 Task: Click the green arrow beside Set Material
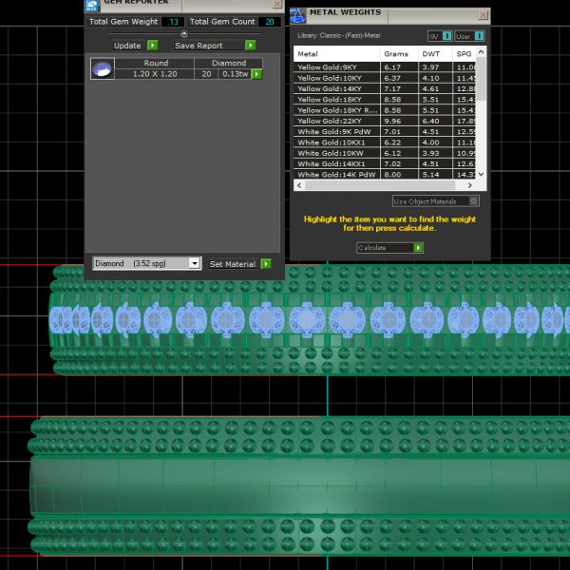pos(266,264)
